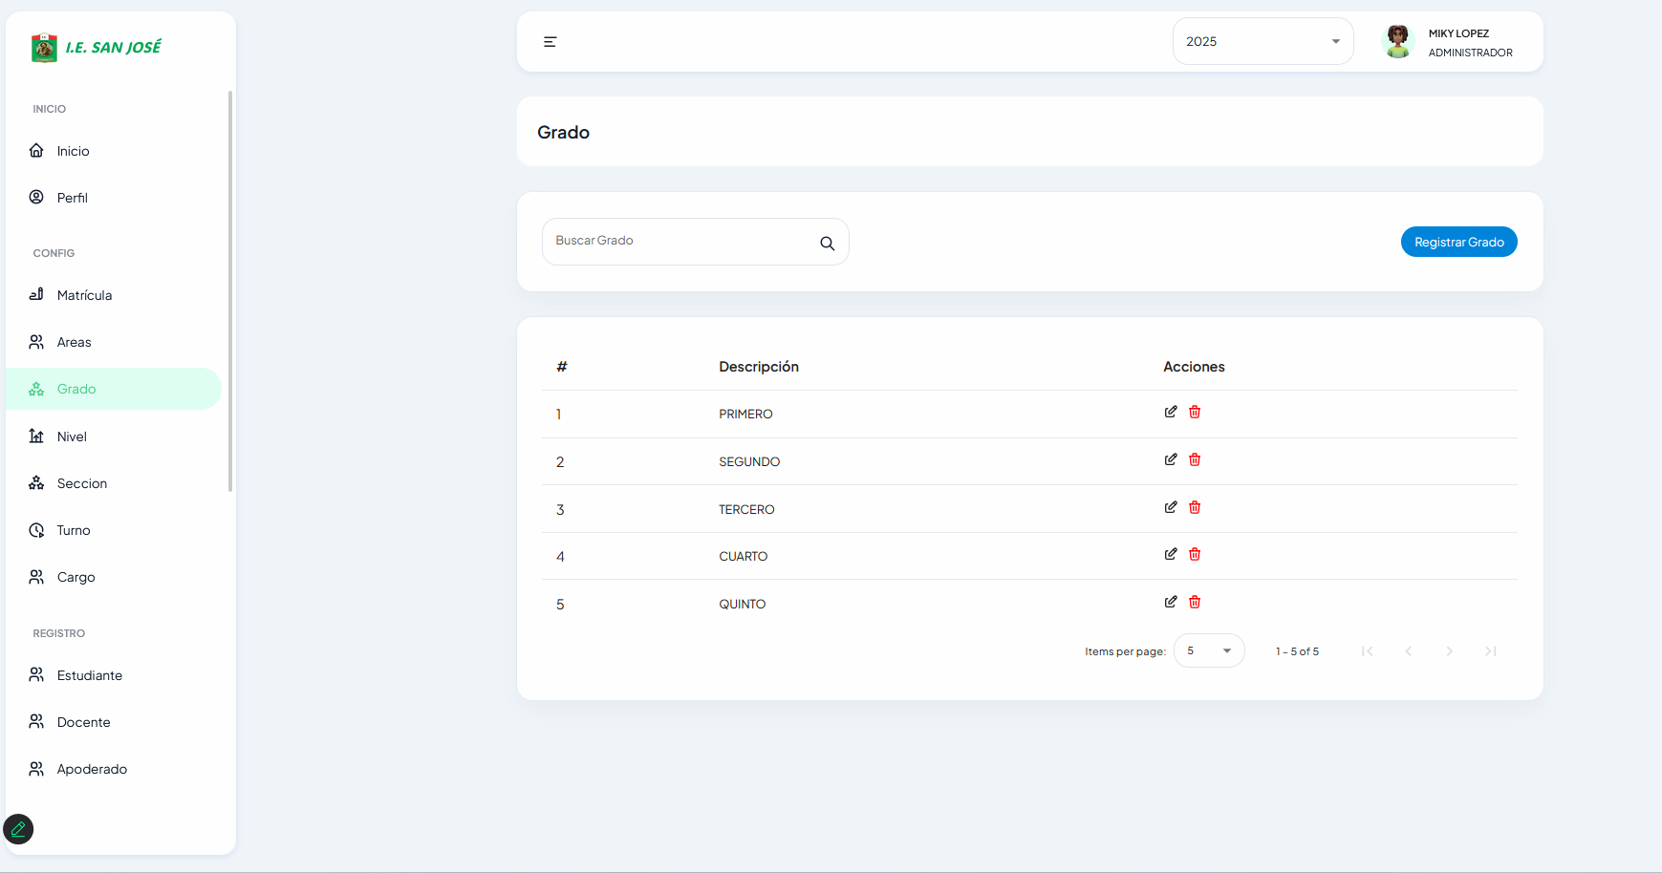
Task: Delete the SEGUNDO grade with trash icon
Action: (x=1195, y=459)
